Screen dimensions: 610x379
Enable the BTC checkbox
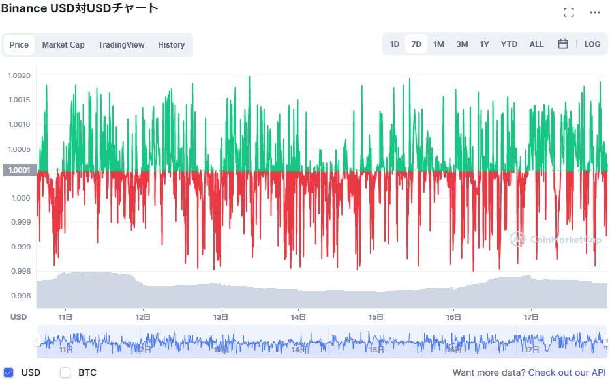pos(65,372)
